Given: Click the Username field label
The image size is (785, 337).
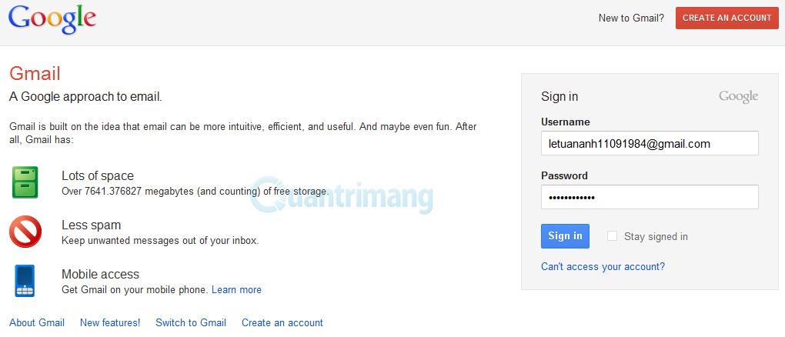Looking at the screenshot, I should tap(566, 122).
